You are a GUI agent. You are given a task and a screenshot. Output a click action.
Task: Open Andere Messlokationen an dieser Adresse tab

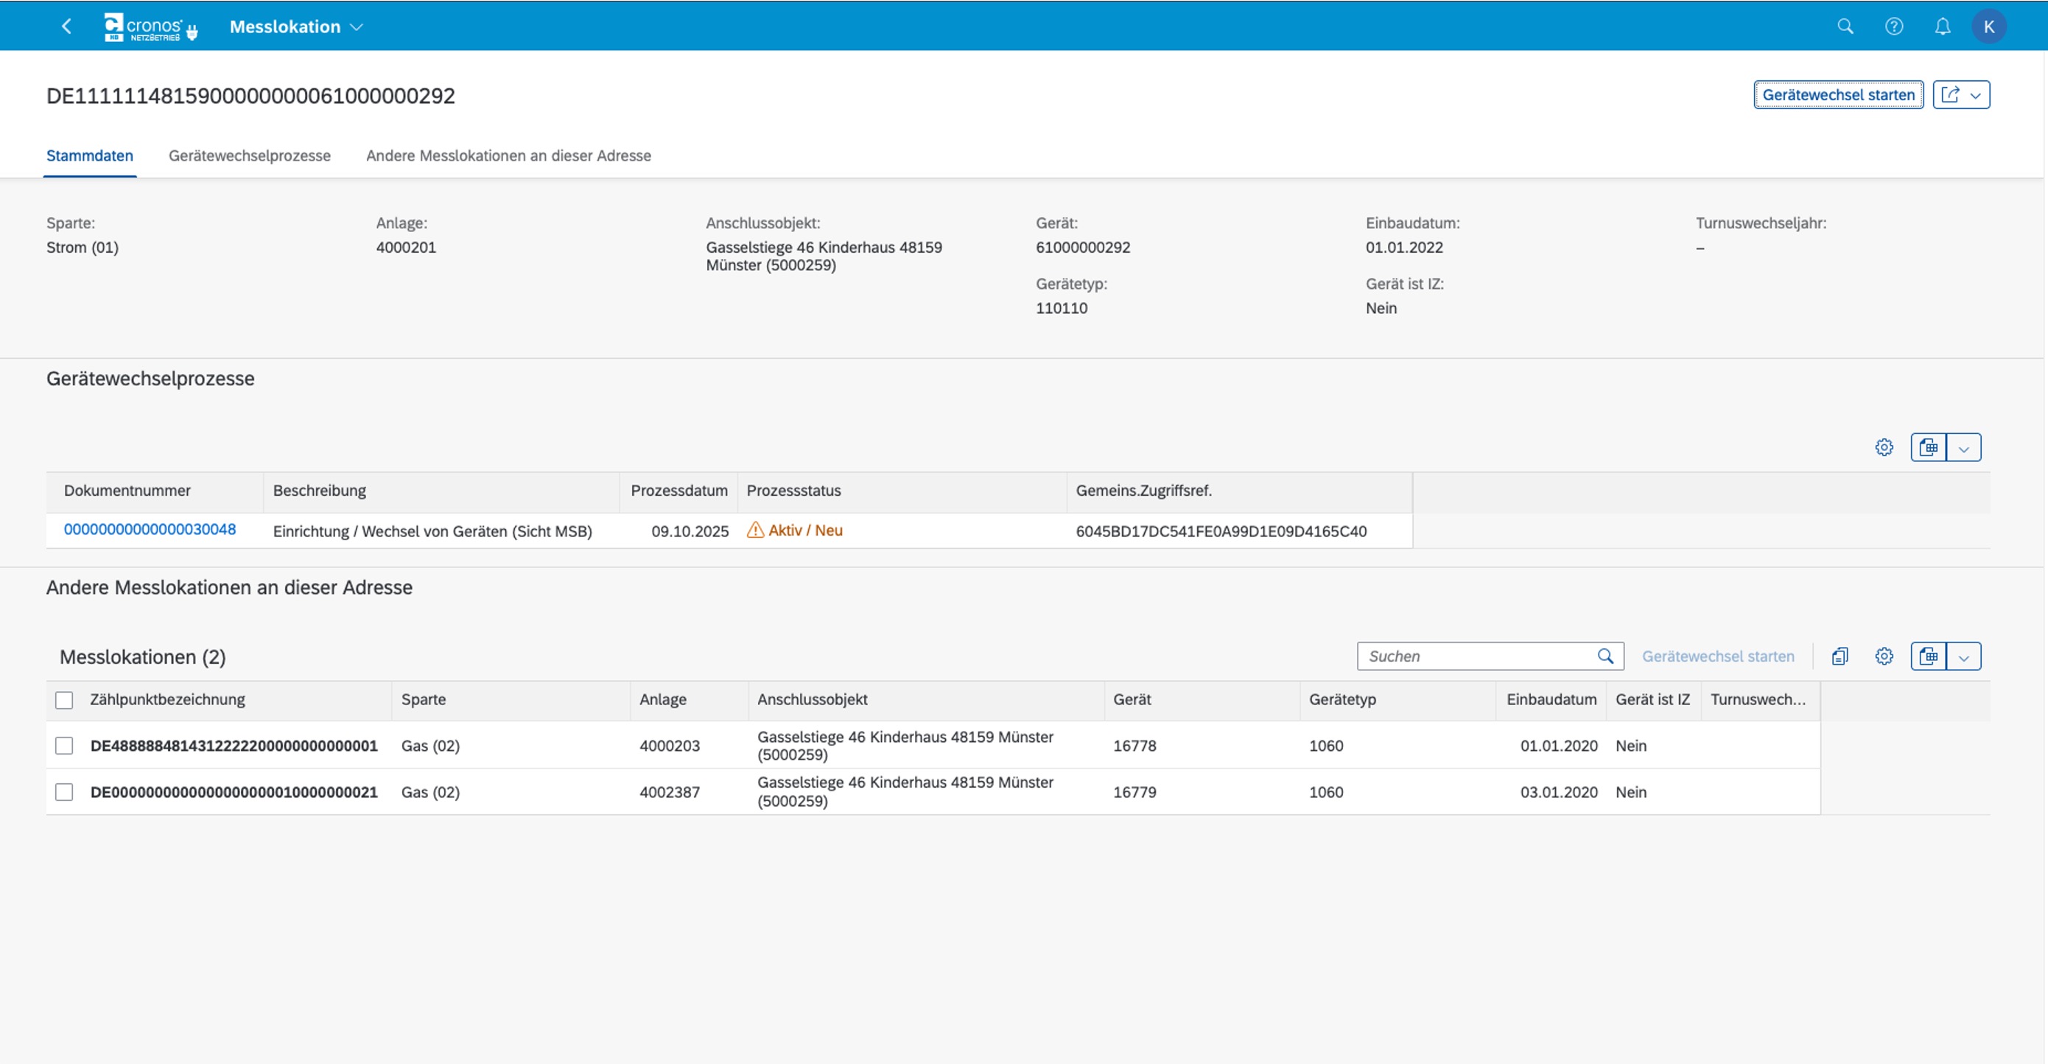[508, 155]
